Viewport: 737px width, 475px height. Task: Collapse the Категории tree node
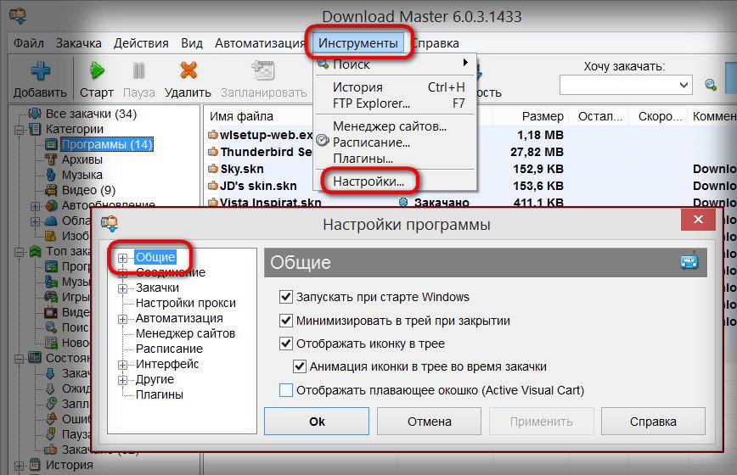[20, 130]
